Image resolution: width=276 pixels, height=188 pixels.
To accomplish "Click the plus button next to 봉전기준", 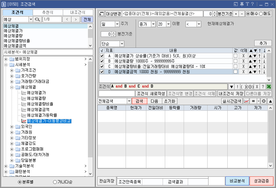I will (x=236, y=14).
